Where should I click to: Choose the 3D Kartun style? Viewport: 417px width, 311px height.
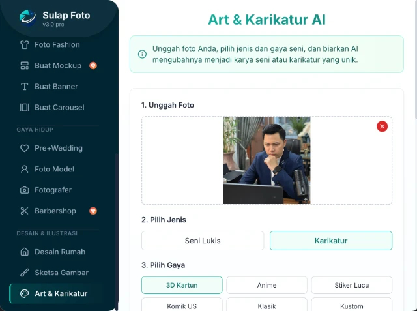[x=182, y=286]
